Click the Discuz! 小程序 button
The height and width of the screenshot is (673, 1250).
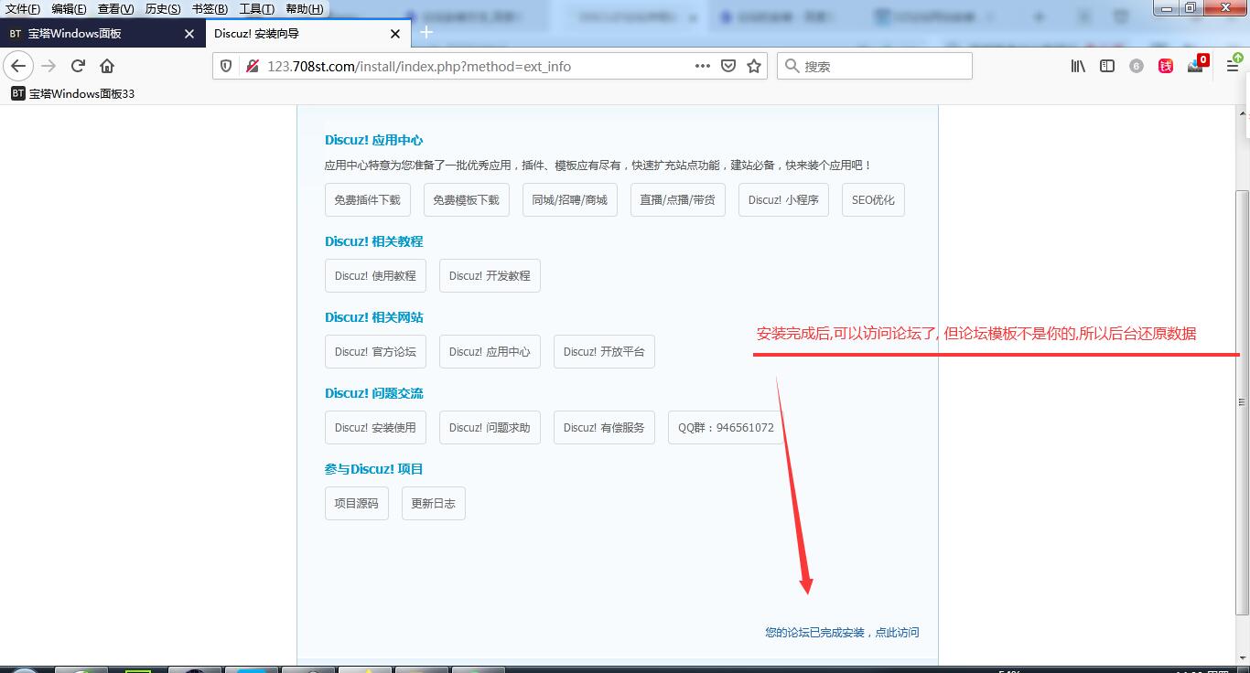[783, 200]
